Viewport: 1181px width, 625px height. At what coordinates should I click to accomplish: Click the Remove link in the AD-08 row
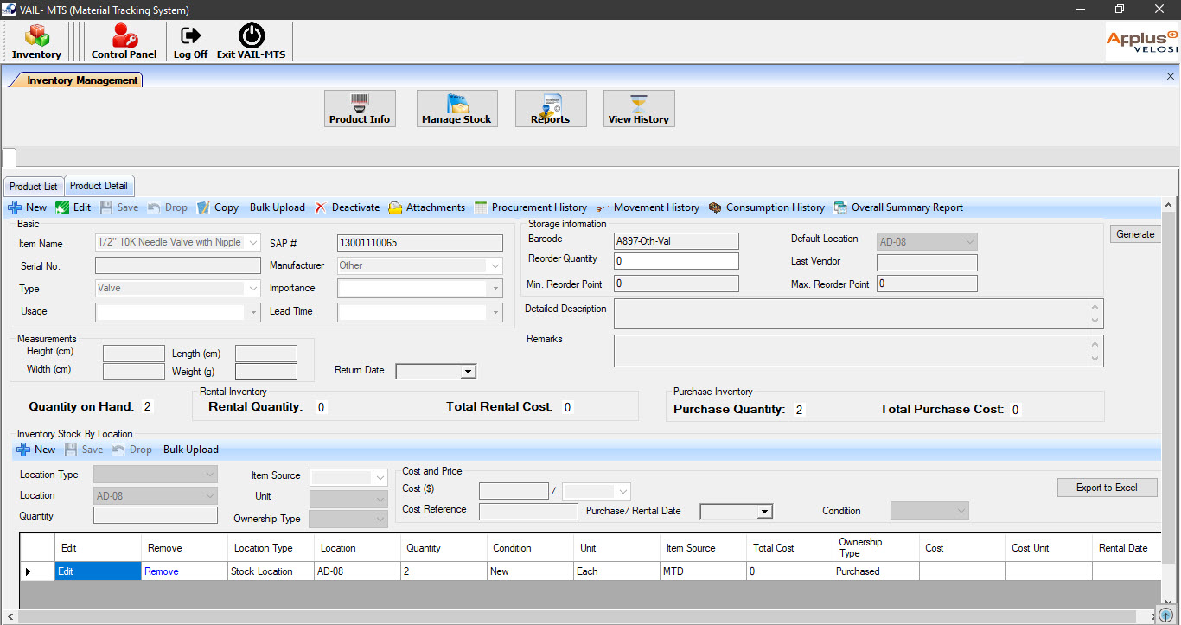pyautogui.click(x=162, y=571)
